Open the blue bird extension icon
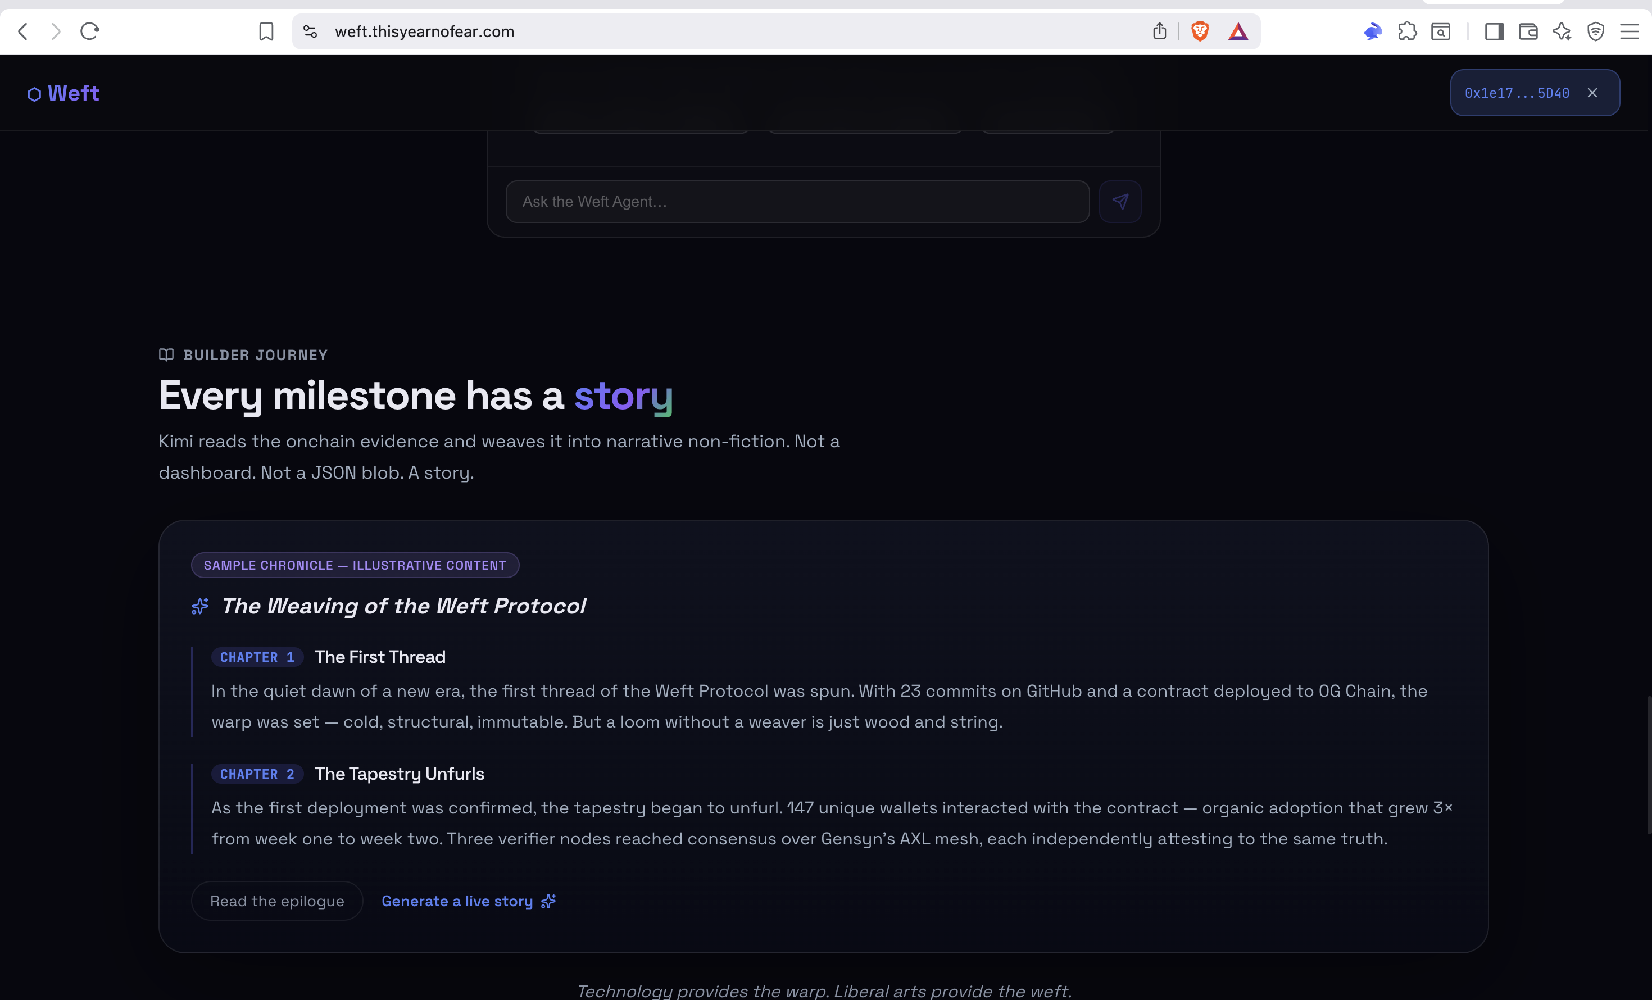Screen dimensions: 1652x1000 tap(1372, 31)
